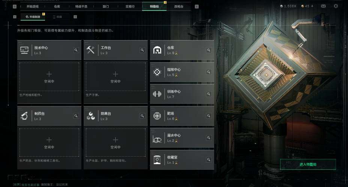Open the mail envelope icon
Viewport: 348px width, 187px height.
pos(323,6)
